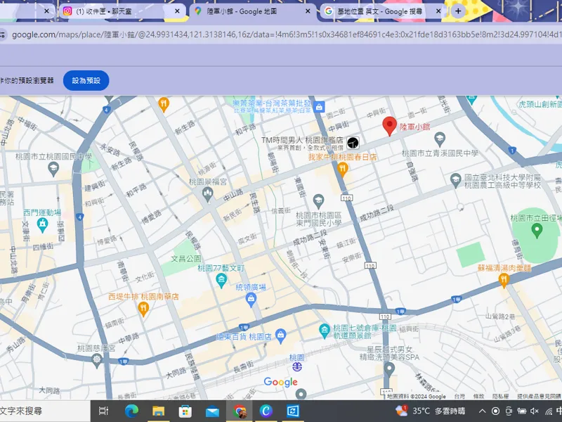Select the 桃園市立青溪國民中學 school marker
Image resolution: width=562 pixels, height=422 pixels.
440,139
